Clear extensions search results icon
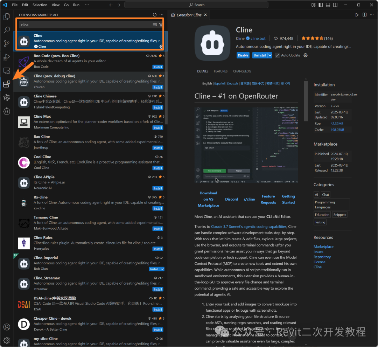Image resolution: width=378 pixels, height=347 pixels. [x=155, y=25]
